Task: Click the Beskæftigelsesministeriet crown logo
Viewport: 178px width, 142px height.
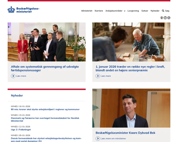Action: tap(11, 9)
